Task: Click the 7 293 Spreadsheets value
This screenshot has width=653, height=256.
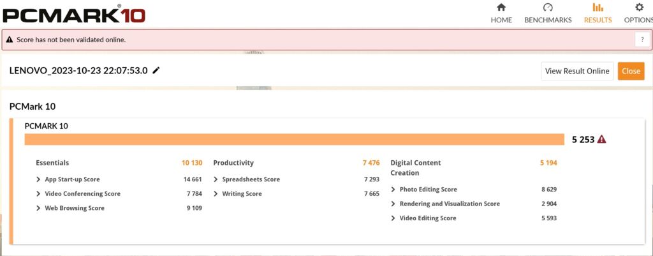Action: [372, 179]
